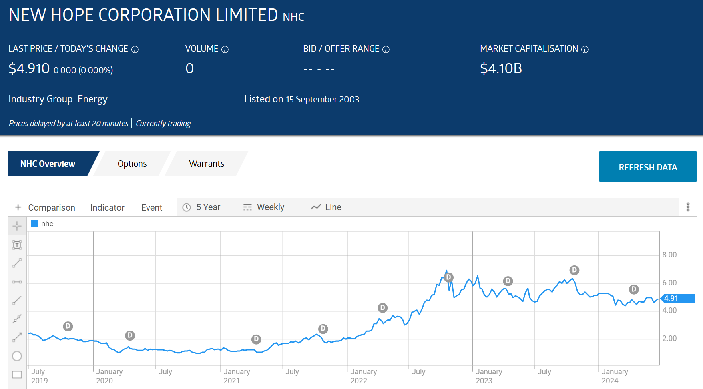Click dividend marker near July 2019
The width and height of the screenshot is (703, 389).
68,326
